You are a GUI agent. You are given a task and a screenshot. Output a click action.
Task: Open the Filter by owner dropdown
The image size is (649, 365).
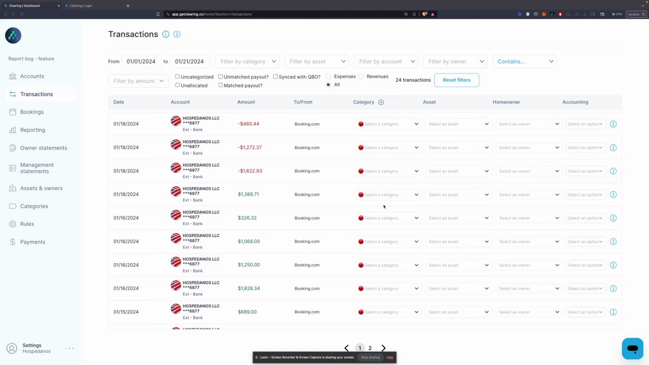pos(455,61)
